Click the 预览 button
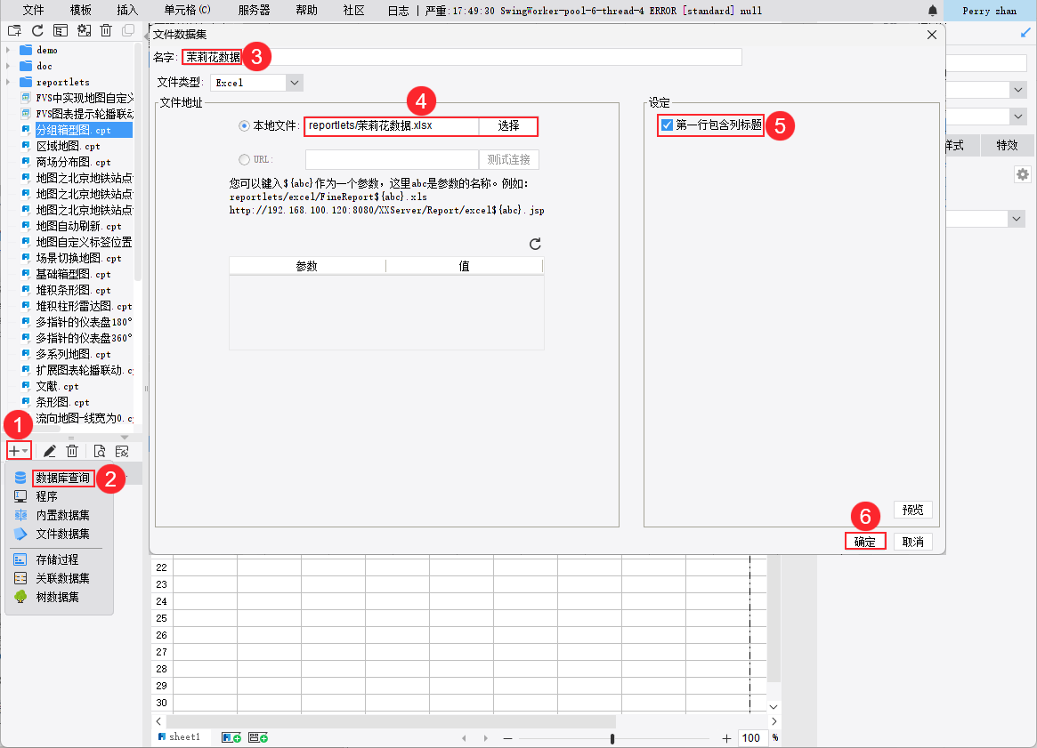Viewport: 1037px width, 748px height. (x=912, y=511)
